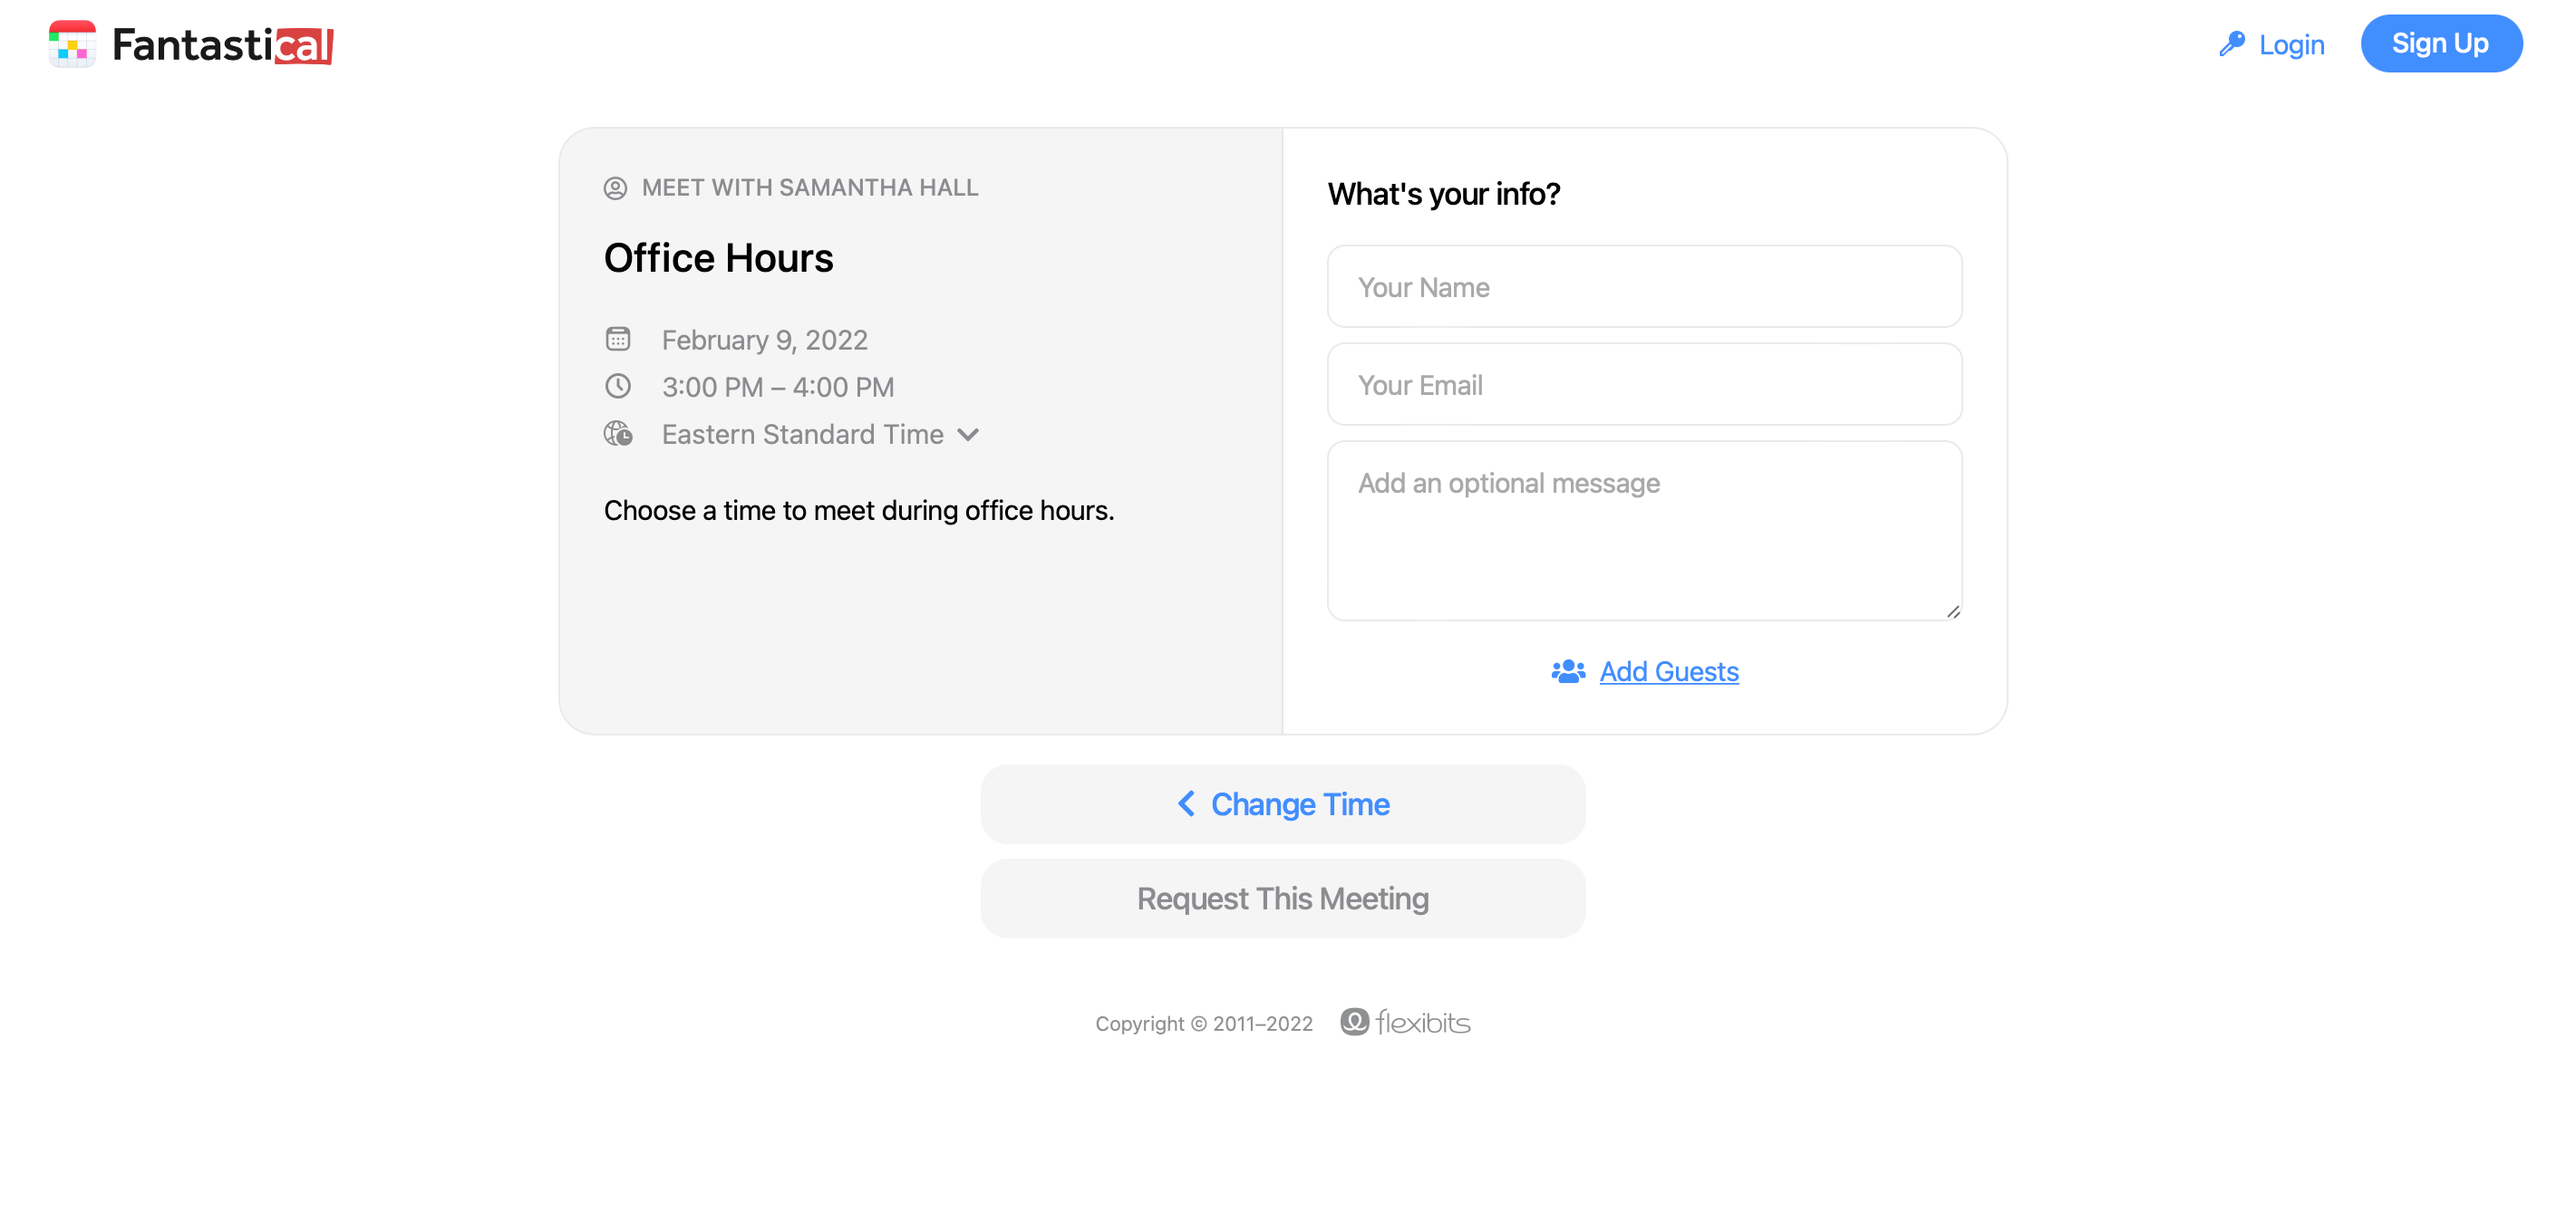Click the Fantastical wordmark logo

[x=223, y=45]
